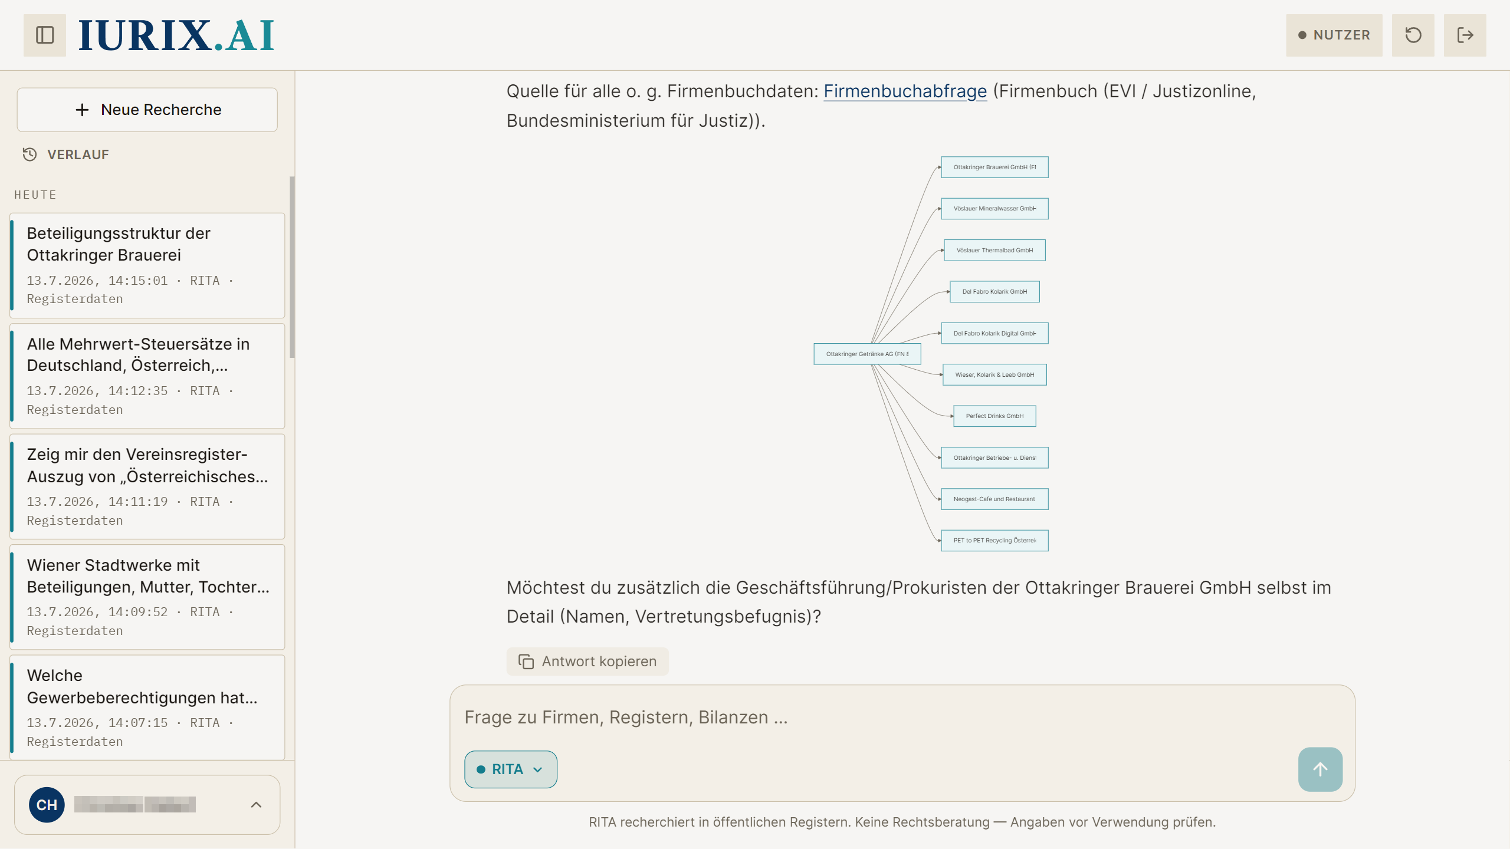Select Vöslauer Mineralwasser GmbH node
The height and width of the screenshot is (849, 1510).
(994, 209)
